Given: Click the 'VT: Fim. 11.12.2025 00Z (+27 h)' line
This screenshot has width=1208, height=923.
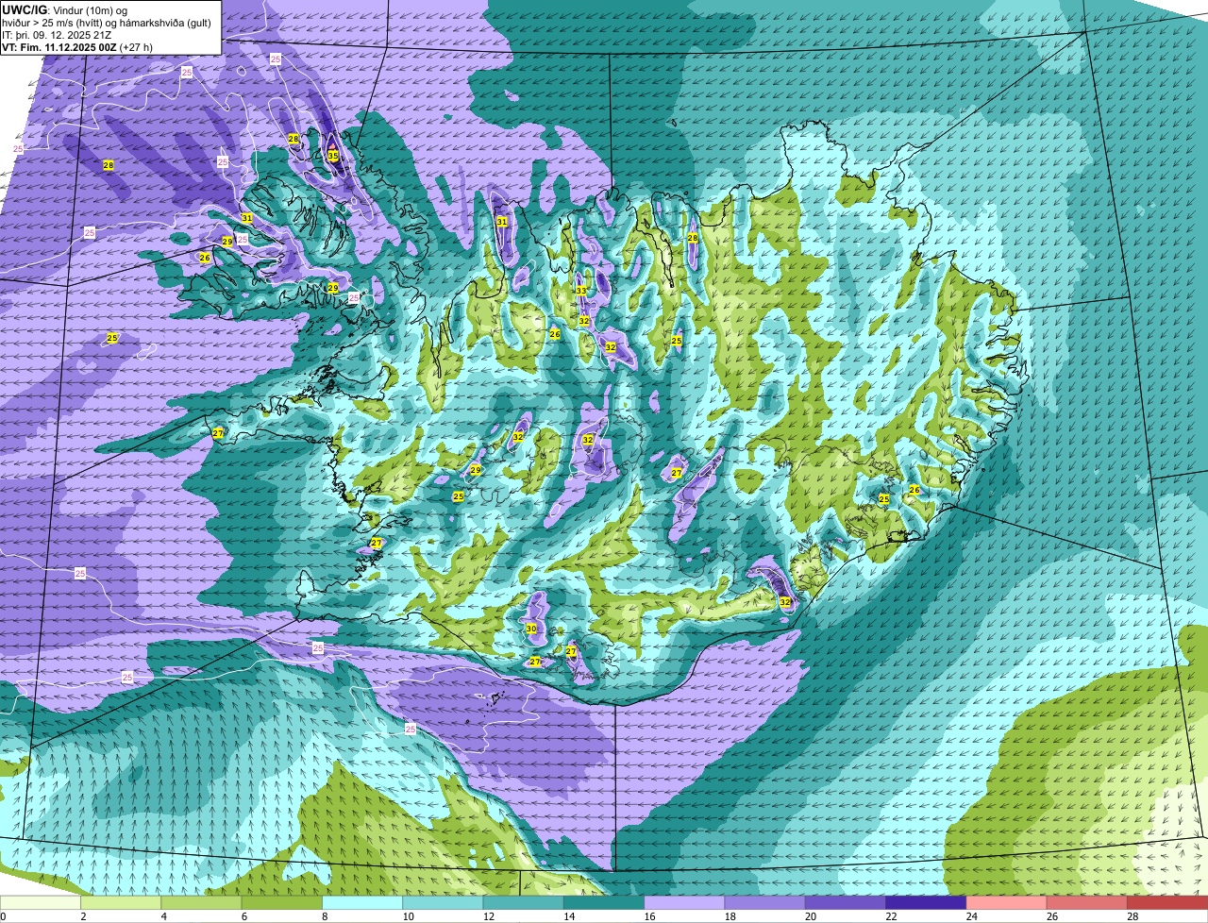Looking at the screenshot, I should (77, 46).
